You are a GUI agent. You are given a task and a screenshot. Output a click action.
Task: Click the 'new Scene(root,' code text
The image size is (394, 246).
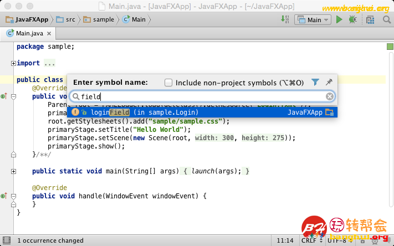coord(162,138)
